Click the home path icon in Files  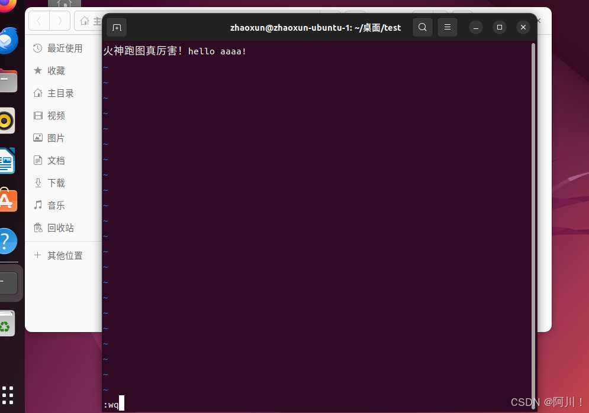pyautogui.click(x=85, y=21)
